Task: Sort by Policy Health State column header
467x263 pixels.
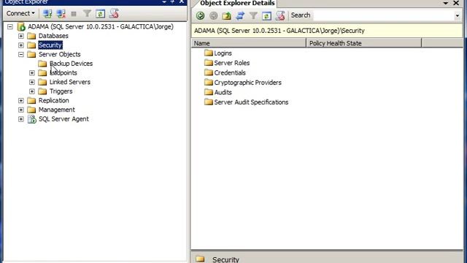Action: [x=363, y=43]
